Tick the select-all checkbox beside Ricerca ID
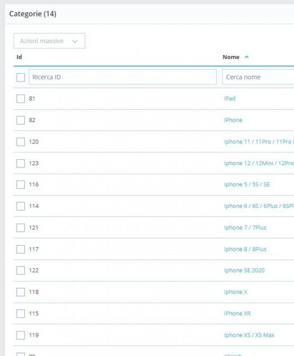 tap(21, 77)
